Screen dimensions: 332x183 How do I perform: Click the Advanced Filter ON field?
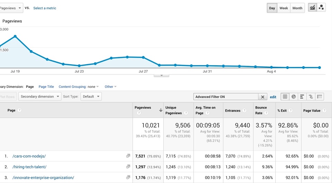(226, 97)
